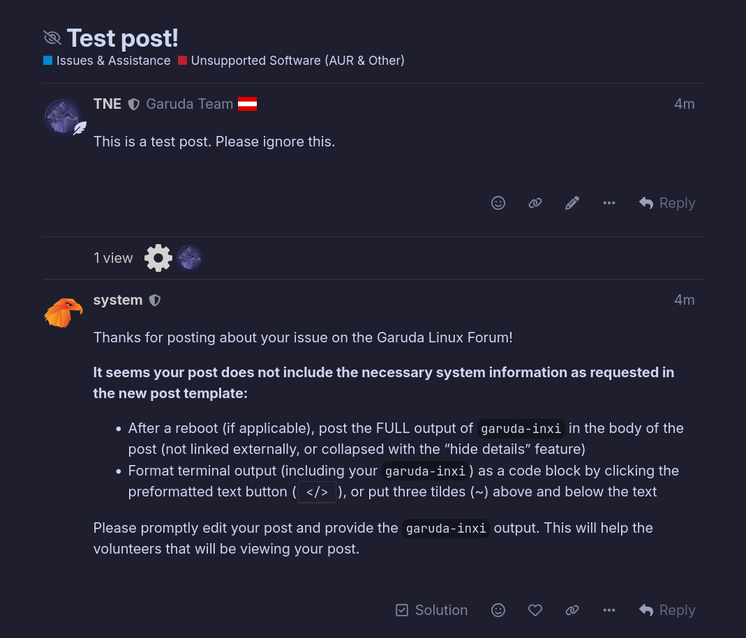Click the unlisted eye-slash icon by title
This screenshot has width=746, height=638.
coord(52,38)
